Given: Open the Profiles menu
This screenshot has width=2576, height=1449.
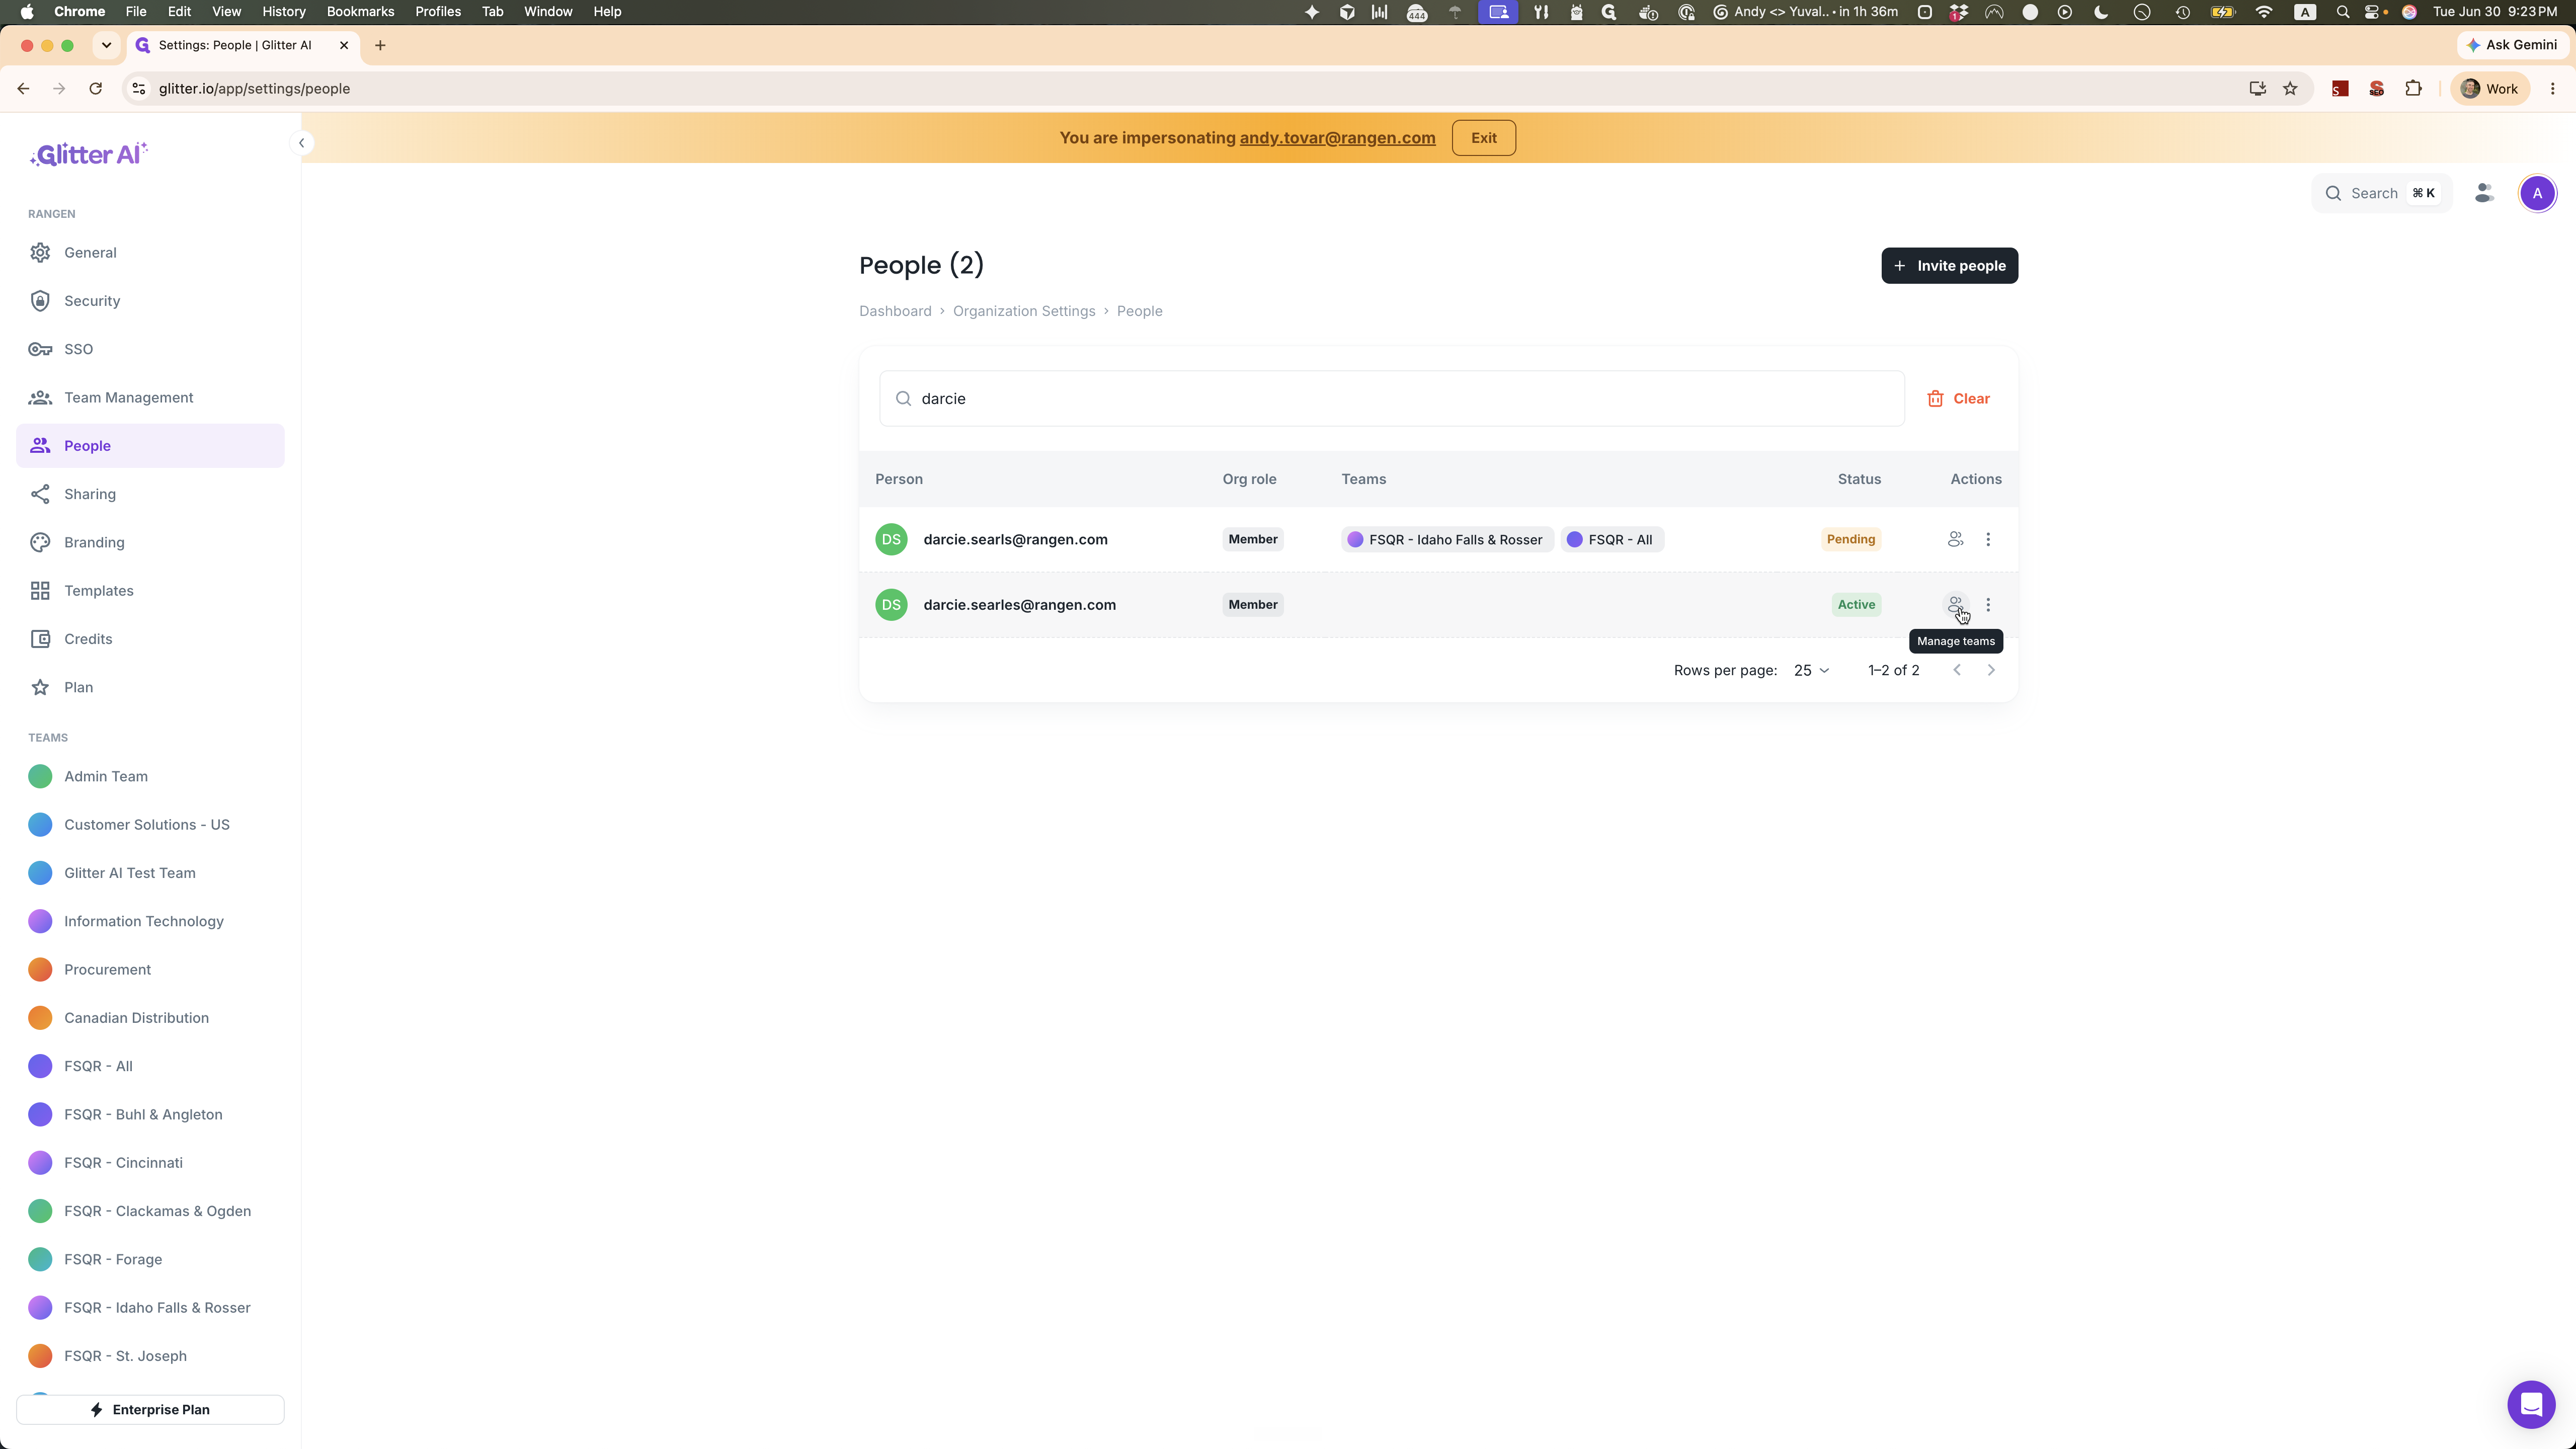Looking at the screenshot, I should pos(438,12).
